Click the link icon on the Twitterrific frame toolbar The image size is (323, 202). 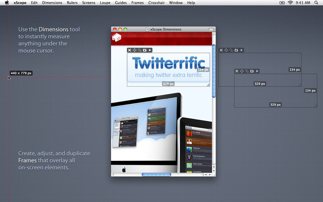140,50
